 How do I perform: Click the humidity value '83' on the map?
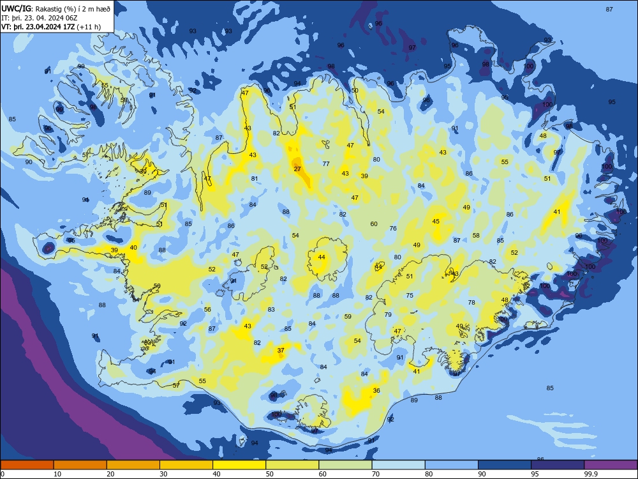(x=271, y=310)
